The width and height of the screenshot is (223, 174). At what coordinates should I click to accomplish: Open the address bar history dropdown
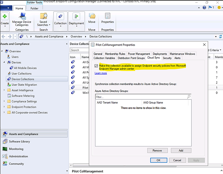click(x=216, y=37)
